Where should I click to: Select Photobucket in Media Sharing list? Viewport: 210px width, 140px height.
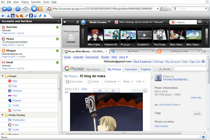pos(18,120)
